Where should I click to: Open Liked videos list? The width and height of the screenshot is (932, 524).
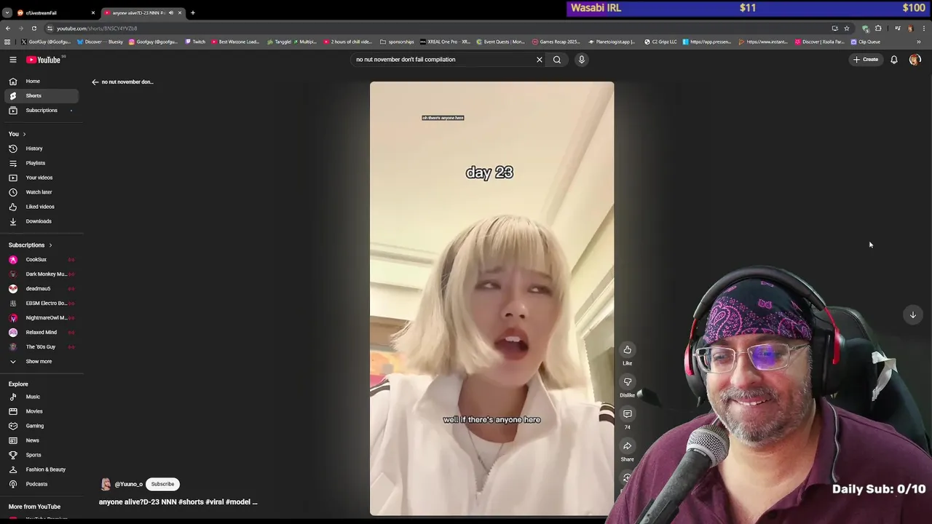coord(42,207)
